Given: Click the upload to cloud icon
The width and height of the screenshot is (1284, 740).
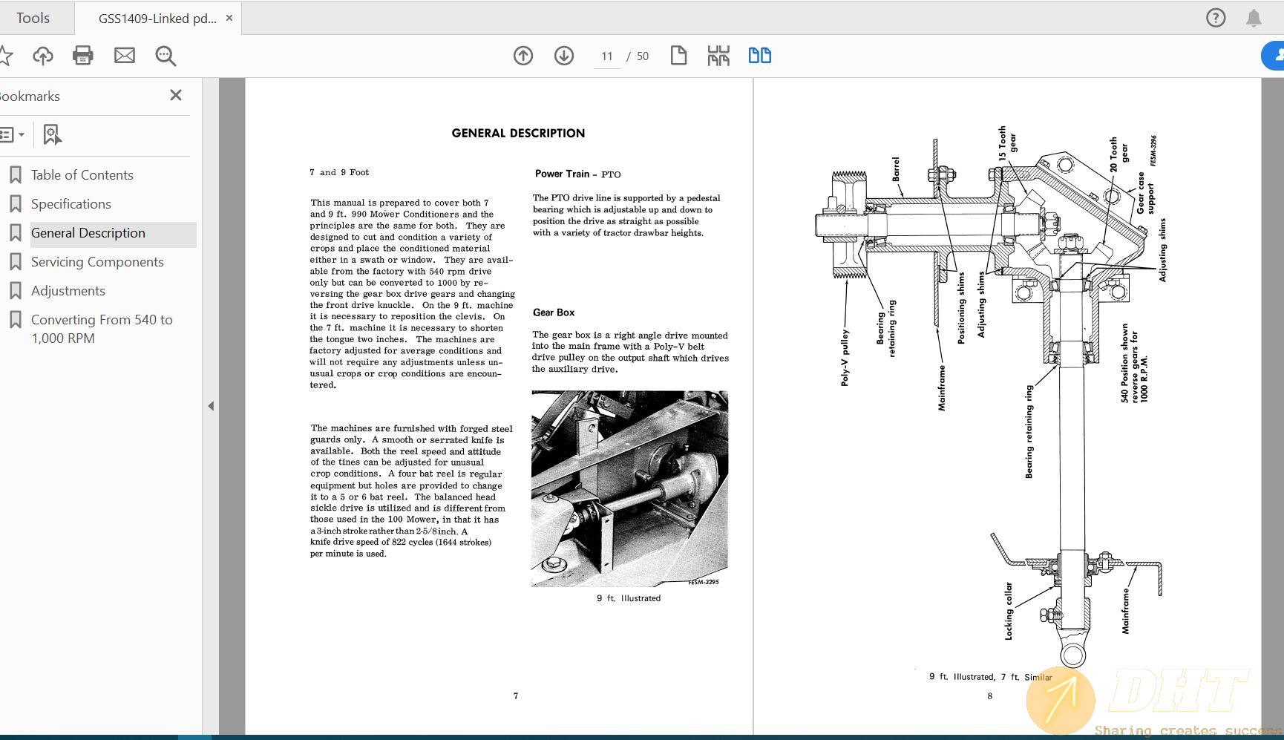Looking at the screenshot, I should click(x=43, y=56).
